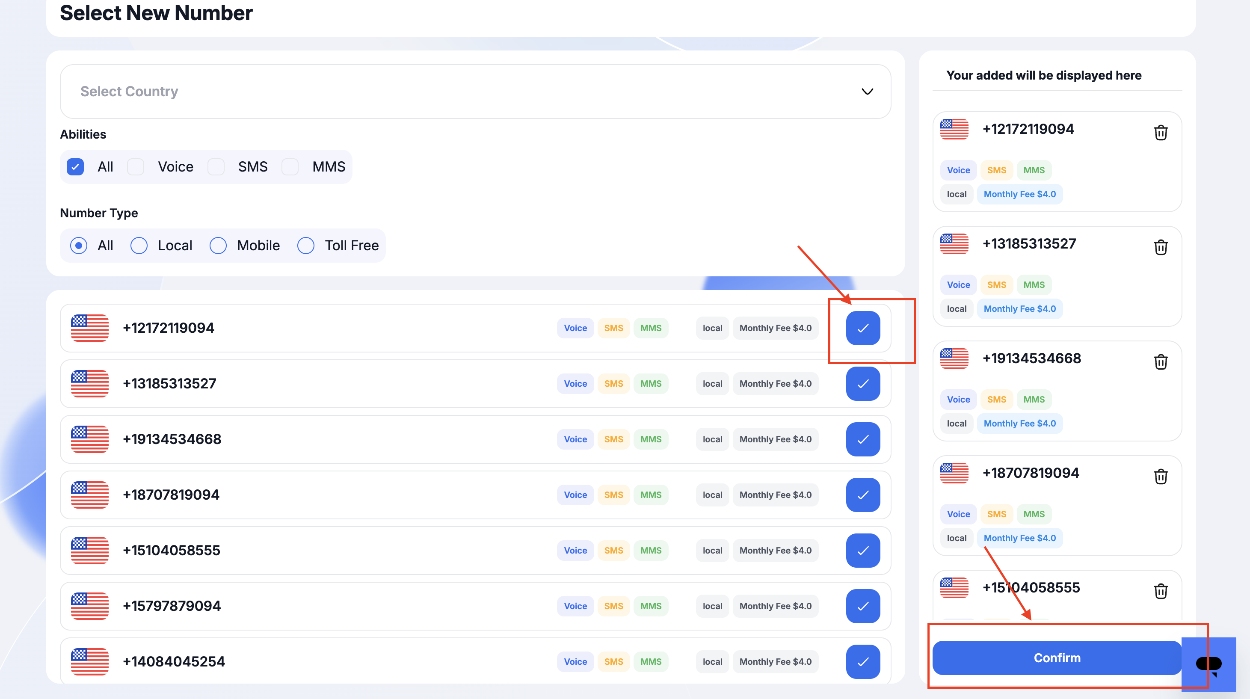Choose Local number type

139,246
